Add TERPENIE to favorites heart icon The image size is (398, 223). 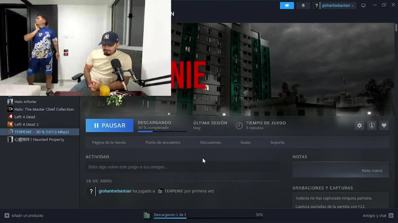(384, 125)
